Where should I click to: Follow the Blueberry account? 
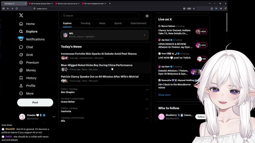pos(201,117)
